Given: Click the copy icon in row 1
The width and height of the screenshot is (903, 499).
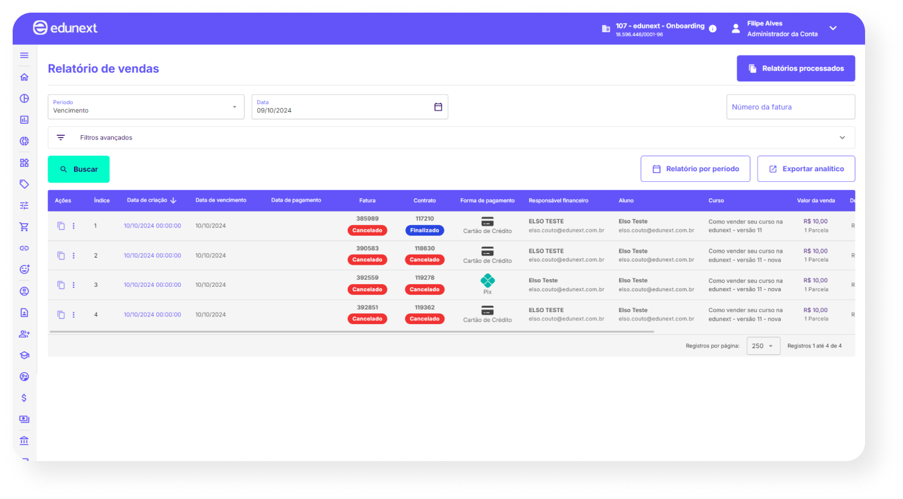Looking at the screenshot, I should (61, 225).
